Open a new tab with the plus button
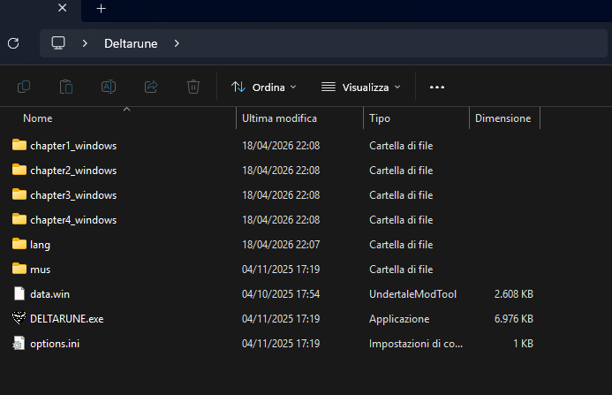The width and height of the screenshot is (612, 395). click(x=101, y=9)
